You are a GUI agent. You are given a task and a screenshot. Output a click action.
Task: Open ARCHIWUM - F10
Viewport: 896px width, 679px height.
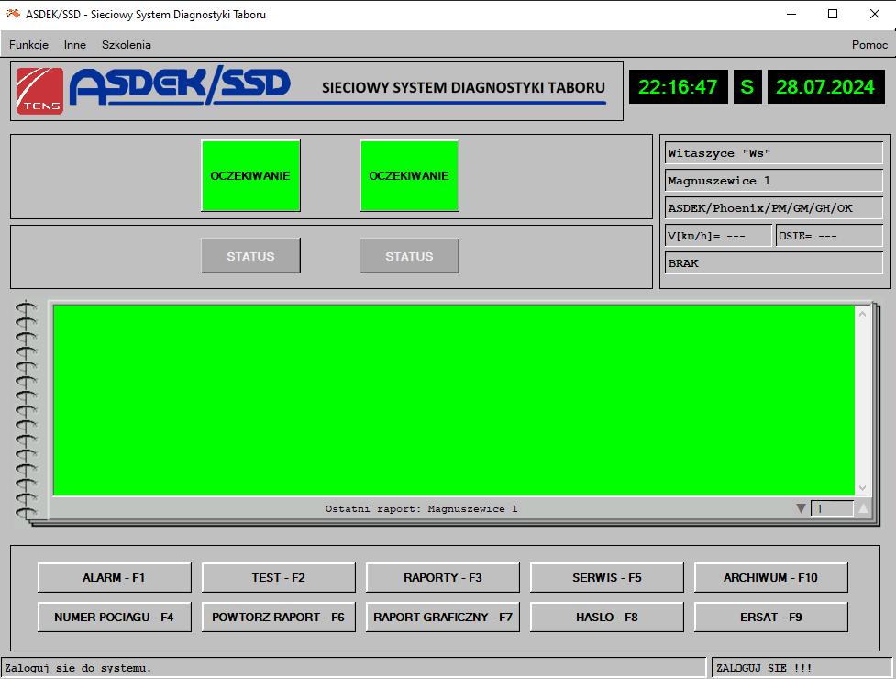(x=770, y=578)
